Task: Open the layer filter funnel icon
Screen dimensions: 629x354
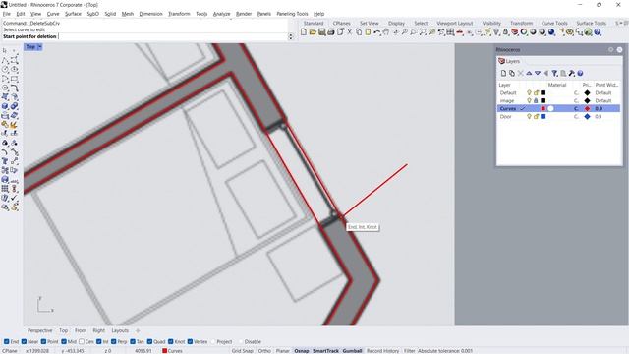Action: [x=554, y=73]
